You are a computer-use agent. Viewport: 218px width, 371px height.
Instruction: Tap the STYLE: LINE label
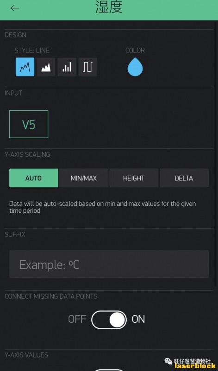coord(32,51)
